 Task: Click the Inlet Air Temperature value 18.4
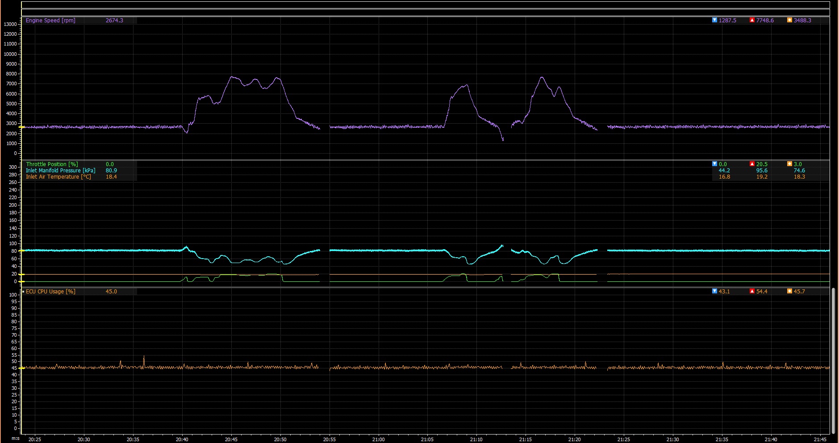click(111, 177)
